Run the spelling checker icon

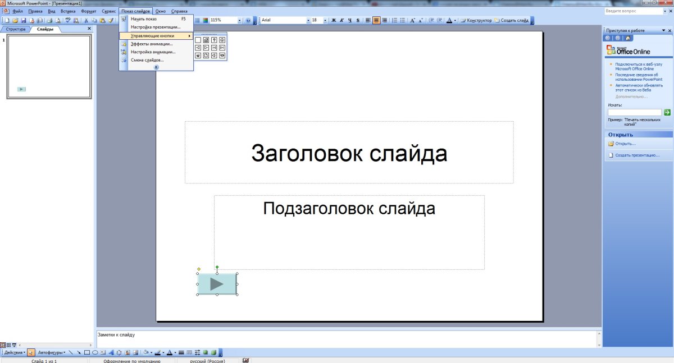67,20
